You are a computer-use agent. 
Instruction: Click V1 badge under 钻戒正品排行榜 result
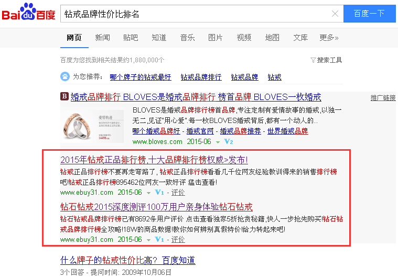coord(159,192)
